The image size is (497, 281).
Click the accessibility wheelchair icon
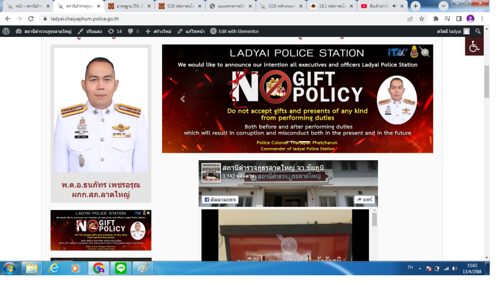474,47
